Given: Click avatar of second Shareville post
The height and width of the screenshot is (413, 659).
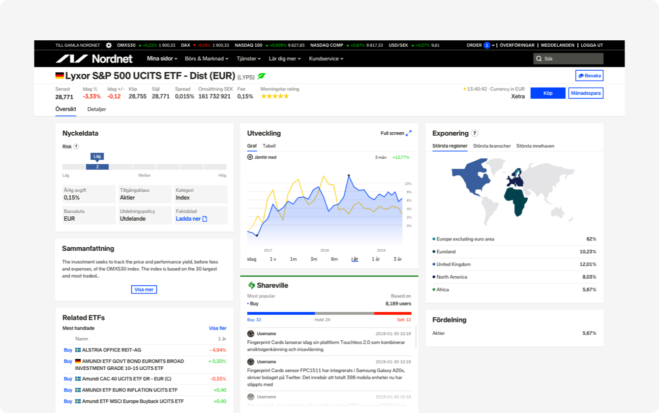Looking at the screenshot, I should click(x=251, y=362).
